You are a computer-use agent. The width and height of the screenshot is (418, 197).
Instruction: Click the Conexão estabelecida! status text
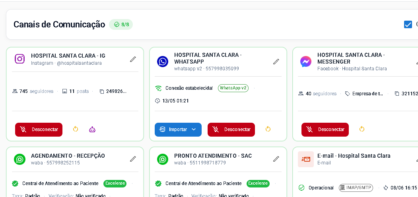tap(189, 88)
